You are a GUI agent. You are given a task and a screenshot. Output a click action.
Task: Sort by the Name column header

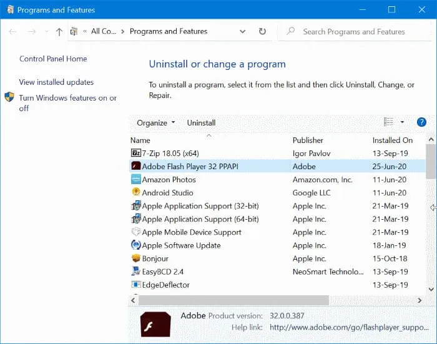(x=140, y=140)
